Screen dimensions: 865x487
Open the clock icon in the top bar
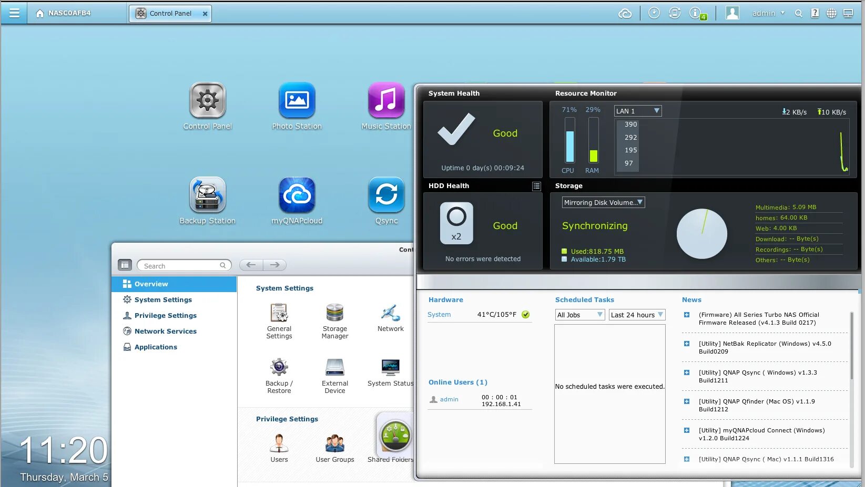click(654, 13)
